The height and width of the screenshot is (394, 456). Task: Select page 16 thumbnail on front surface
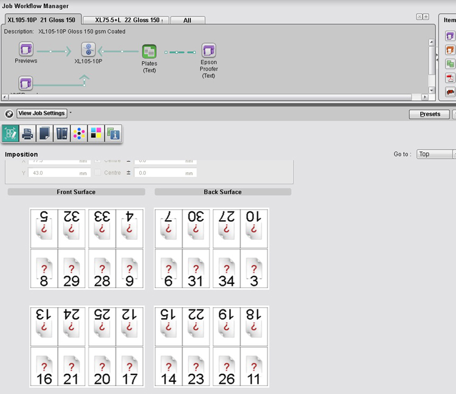44,367
